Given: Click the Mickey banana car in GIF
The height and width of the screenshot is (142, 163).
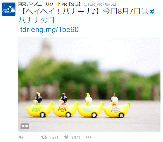Looking at the screenshot, I should (x=40, y=105).
